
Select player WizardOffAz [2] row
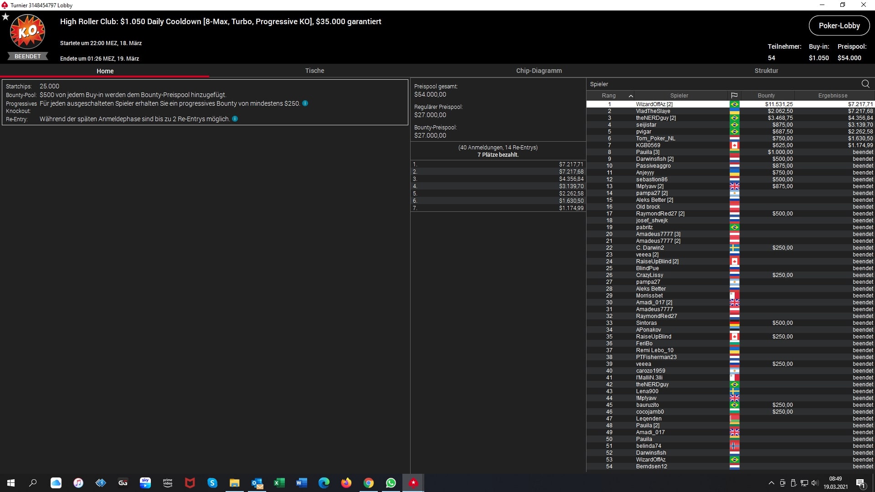click(654, 104)
